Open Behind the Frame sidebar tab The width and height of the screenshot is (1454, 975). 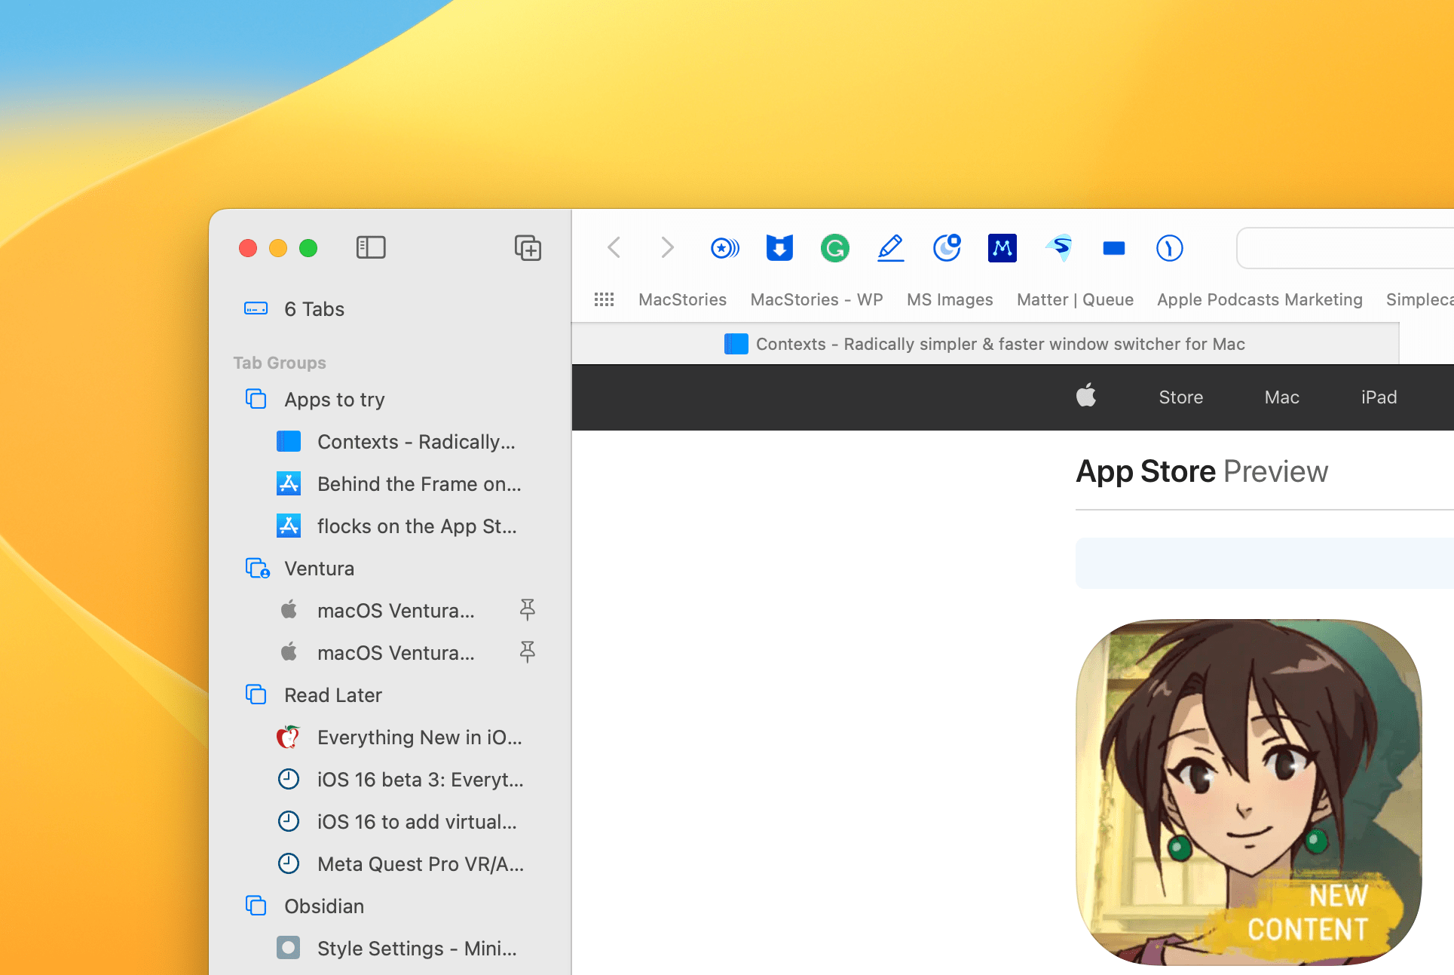coord(390,484)
